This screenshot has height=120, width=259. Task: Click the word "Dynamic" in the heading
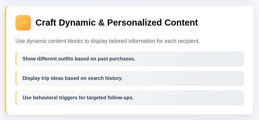(x=77, y=23)
